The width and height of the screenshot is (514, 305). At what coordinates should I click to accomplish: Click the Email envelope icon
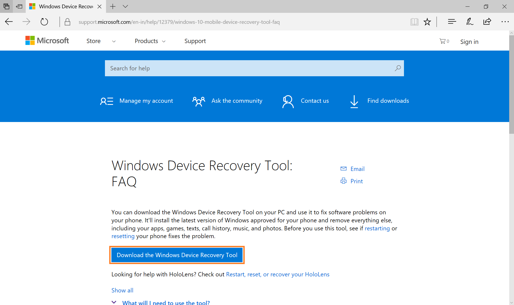coord(343,169)
